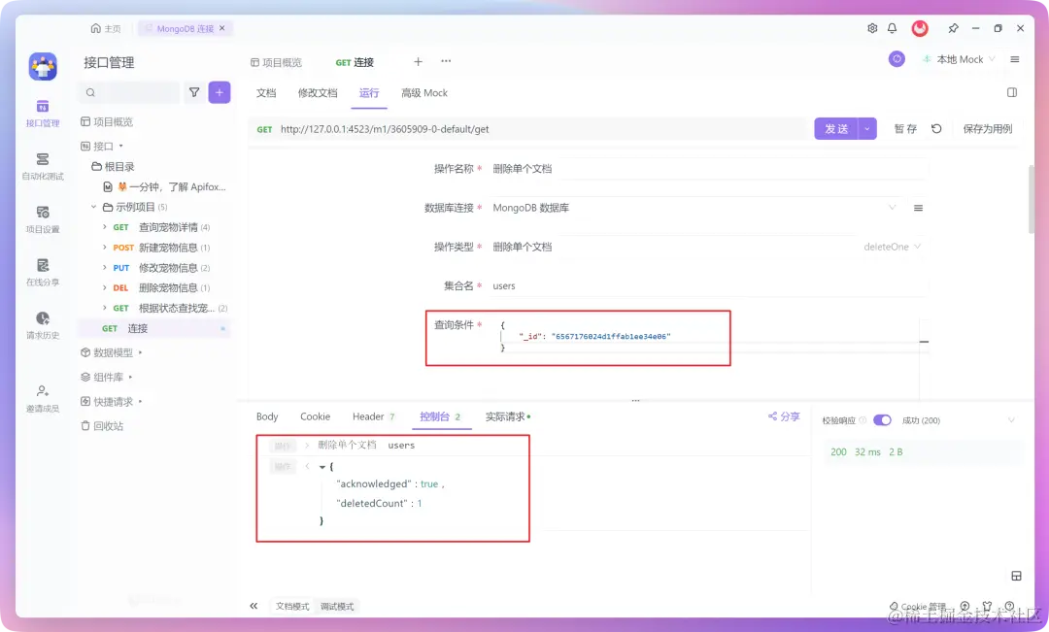Click the 集合名 users field
1049x632 pixels.
[x=709, y=285]
